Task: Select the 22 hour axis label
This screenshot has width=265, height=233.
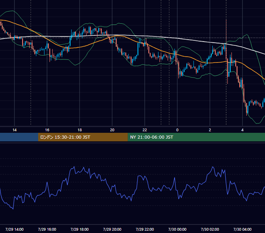Action: [145, 130]
